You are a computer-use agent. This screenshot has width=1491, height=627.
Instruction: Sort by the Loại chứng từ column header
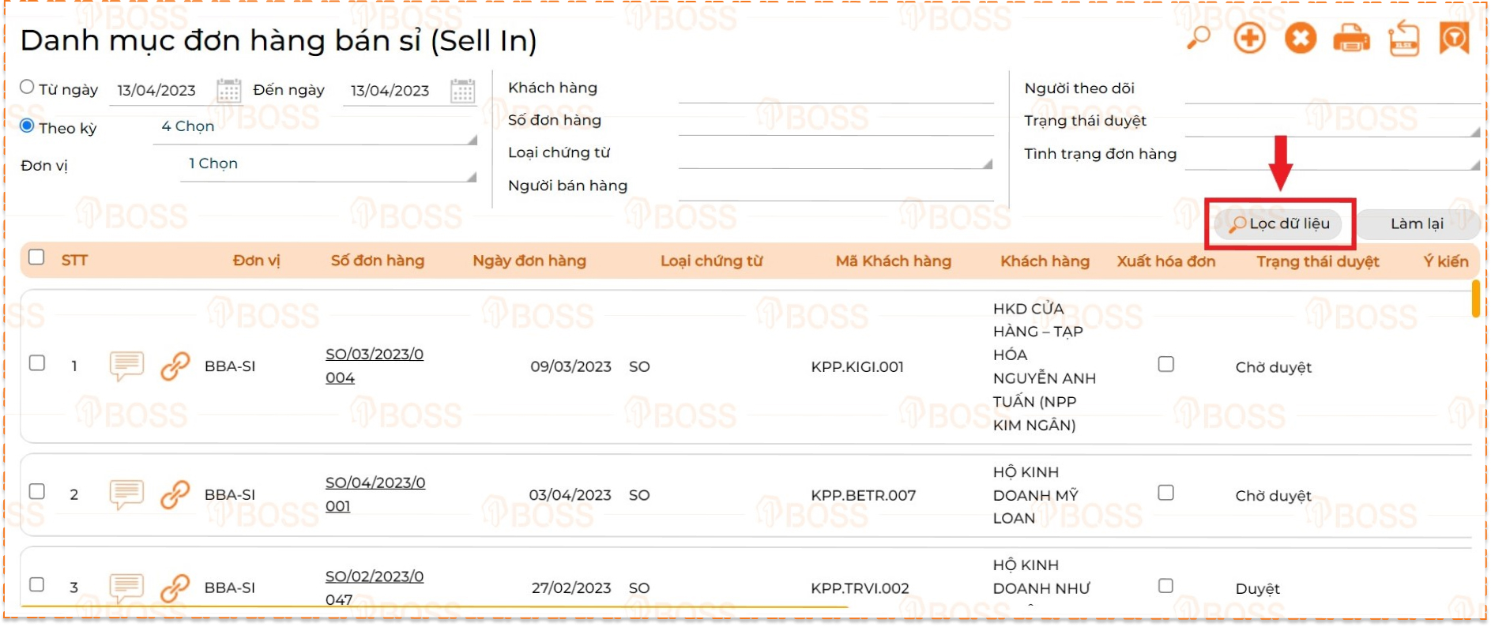(x=712, y=261)
